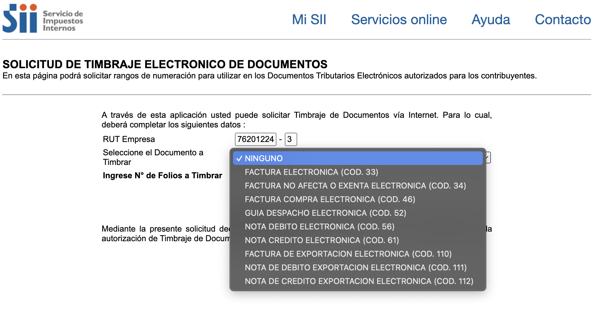Click the heading SOLICITUD DE TIMBRAJE ELECTRONICO DE DOCUMENTOS
Viewport: 595px width, 328px height.
[165, 64]
